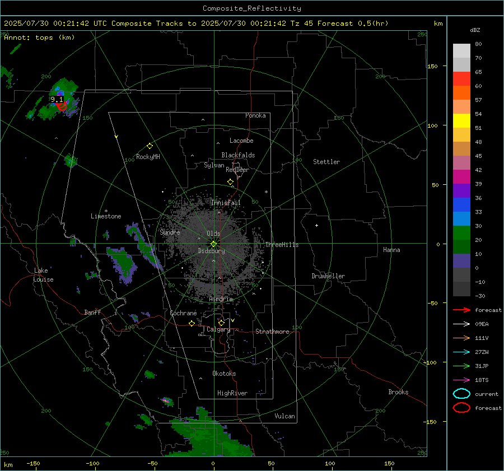Click the HighRiver city label

coord(232,393)
